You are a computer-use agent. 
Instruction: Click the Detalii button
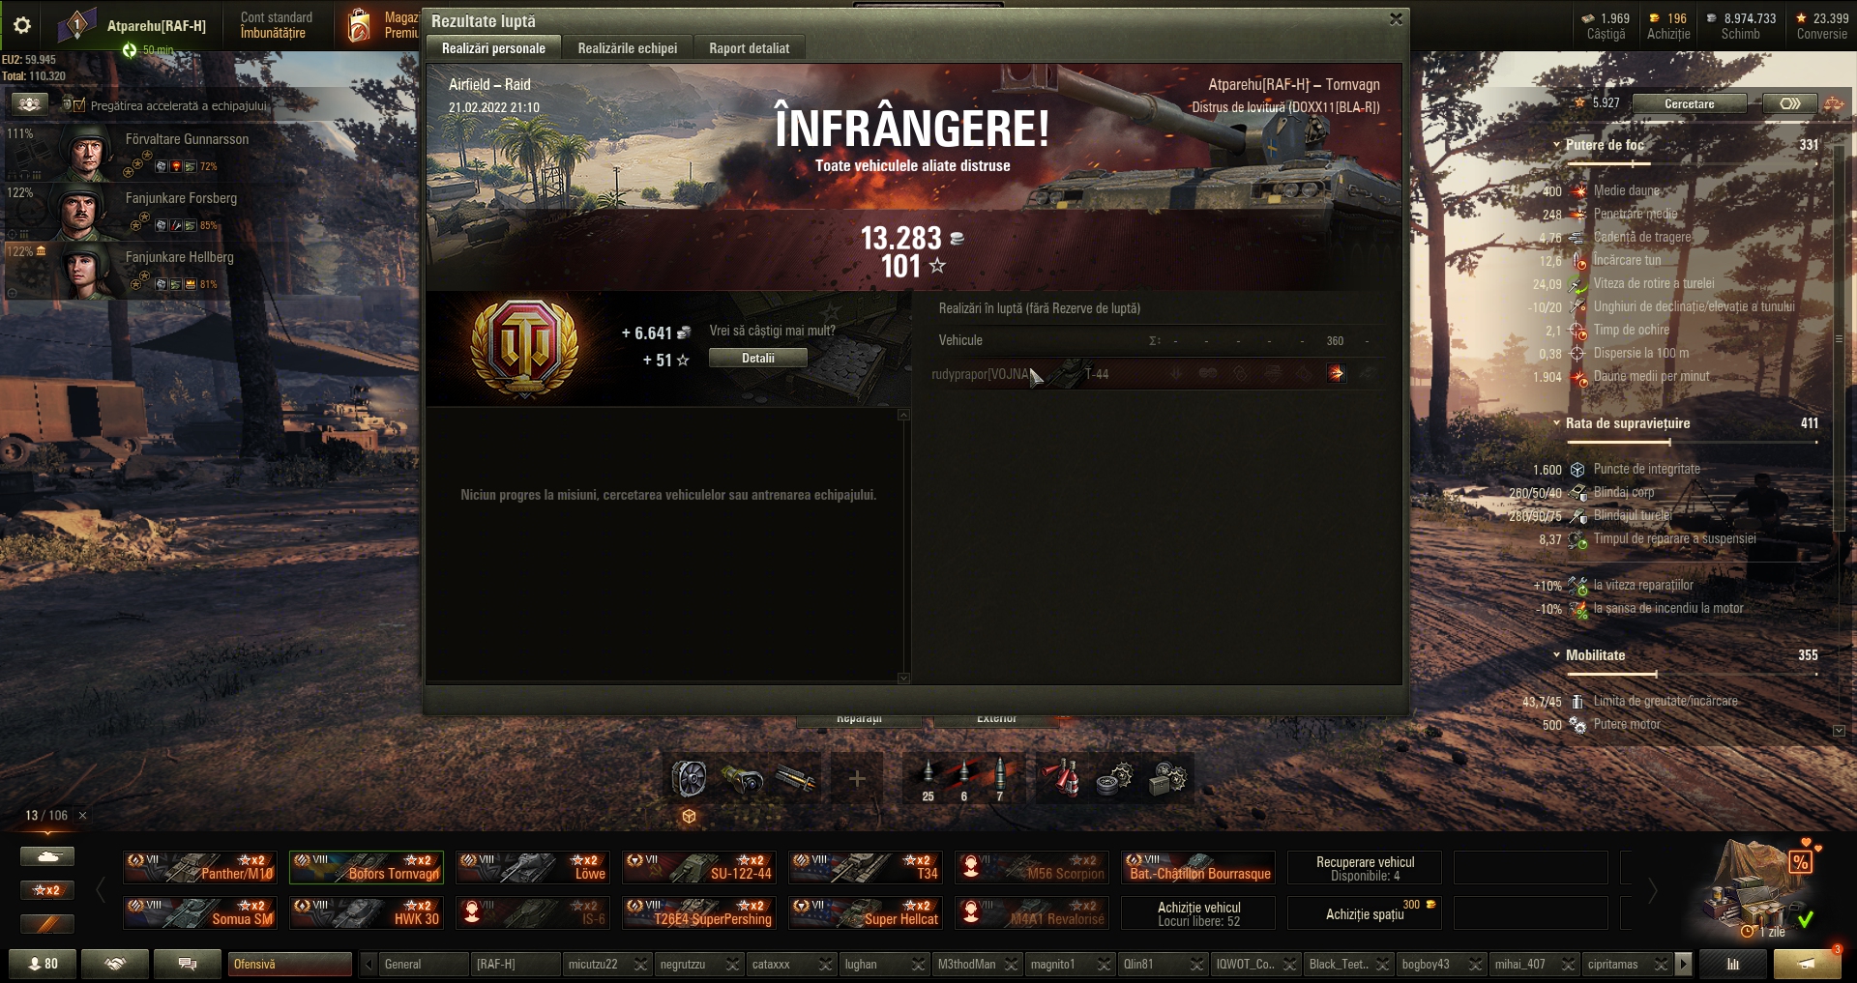click(x=758, y=358)
